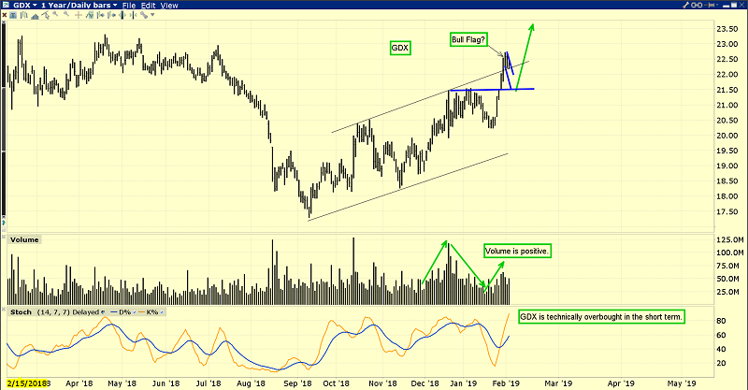Click the blue D% color line sample
The width and height of the screenshot is (748, 390).
tap(113, 312)
